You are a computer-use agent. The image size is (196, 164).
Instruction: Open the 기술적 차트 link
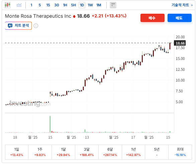(182, 5)
